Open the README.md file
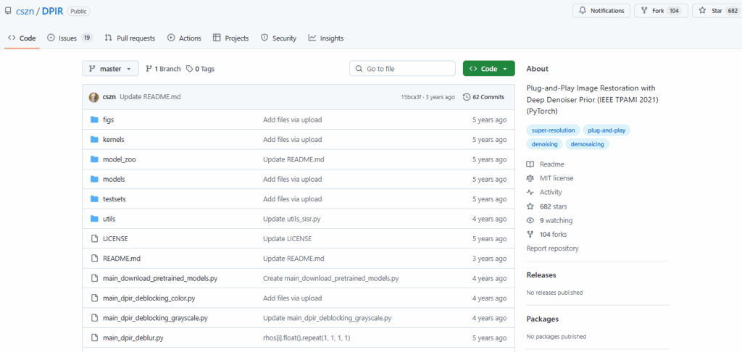The height and width of the screenshot is (352, 742). pos(122,259)
